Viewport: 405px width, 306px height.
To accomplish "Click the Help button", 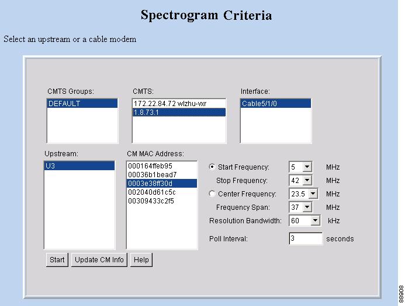I will (x=141, y=259).
